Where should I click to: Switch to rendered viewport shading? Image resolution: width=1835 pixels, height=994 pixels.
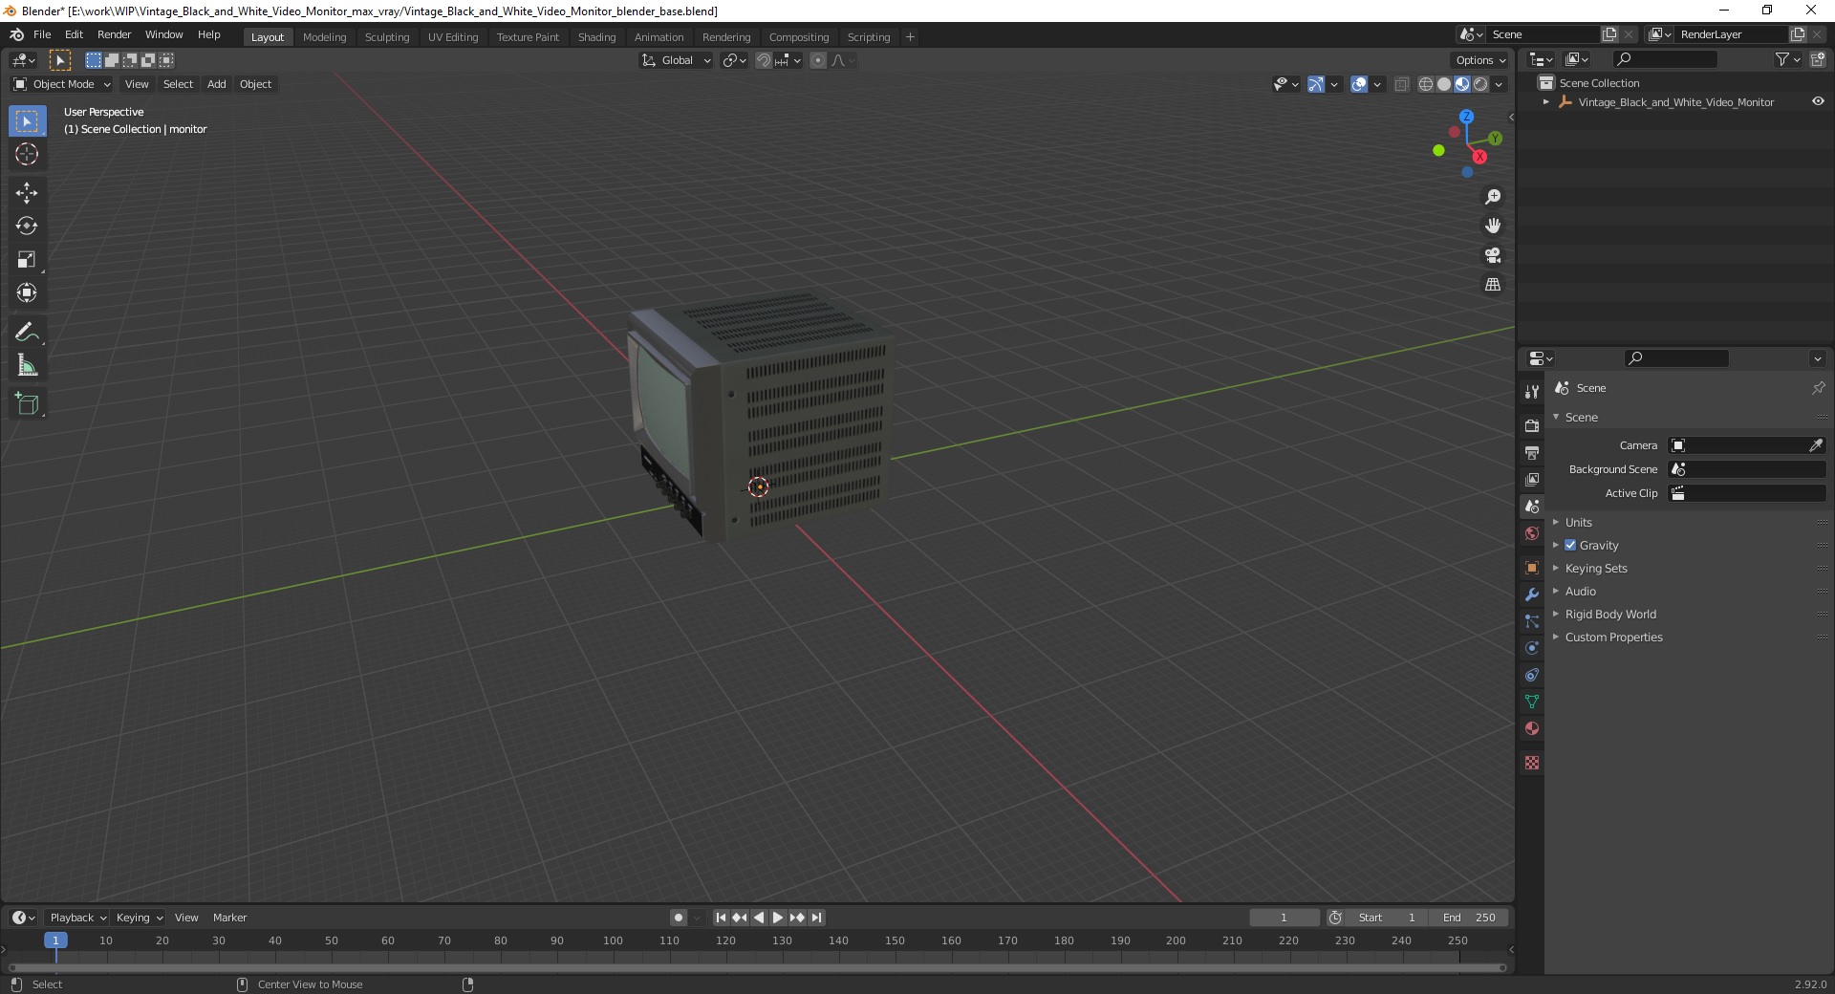pyautogui.click(x=1480, y=84)
